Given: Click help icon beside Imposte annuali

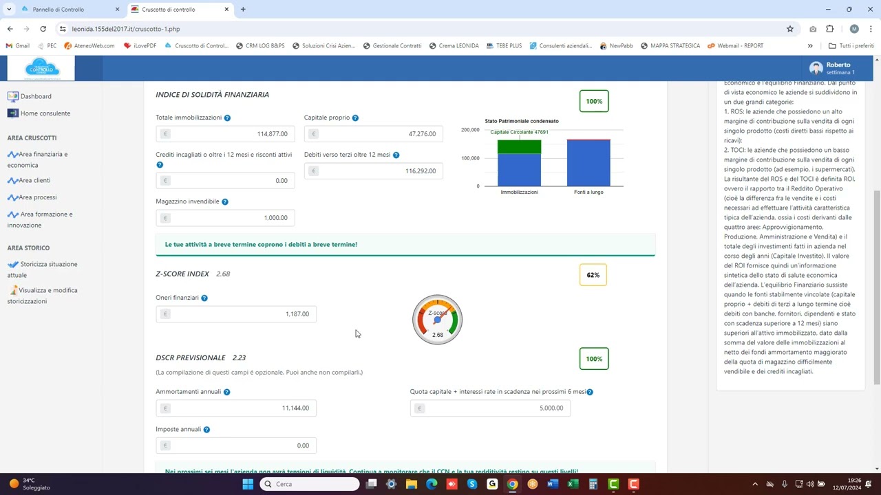Looking at the screenshot, I should tap(206, 430).
